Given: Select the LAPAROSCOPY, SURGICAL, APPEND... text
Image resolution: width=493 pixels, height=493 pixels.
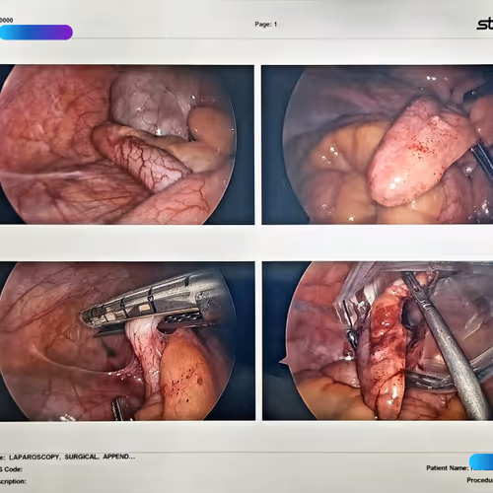Looking at the screenshot, I should point(72,457).
